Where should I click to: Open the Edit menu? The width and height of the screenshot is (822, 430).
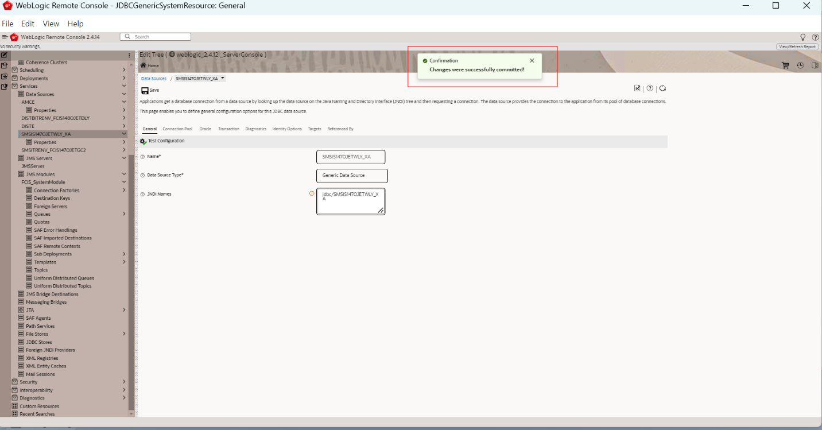click(28, 24)
